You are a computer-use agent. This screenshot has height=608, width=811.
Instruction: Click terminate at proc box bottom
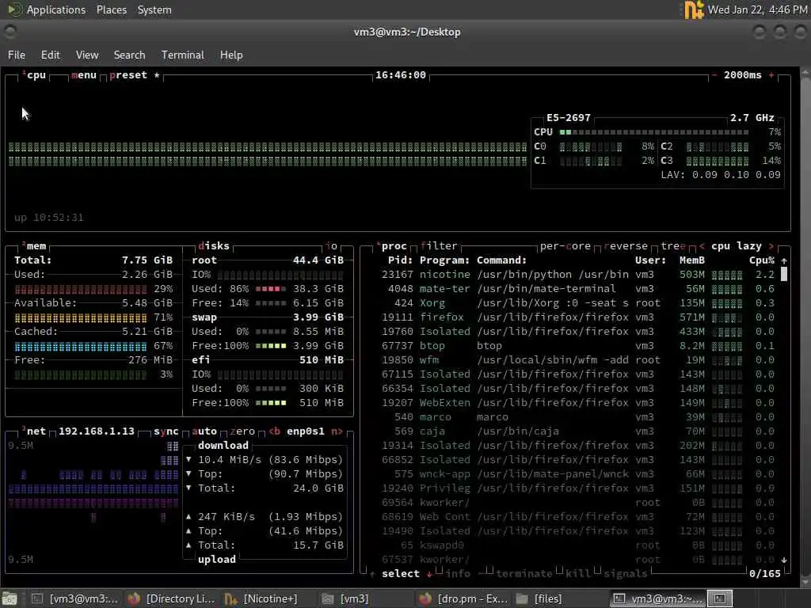pyautogui.click(x=524, y=574)
